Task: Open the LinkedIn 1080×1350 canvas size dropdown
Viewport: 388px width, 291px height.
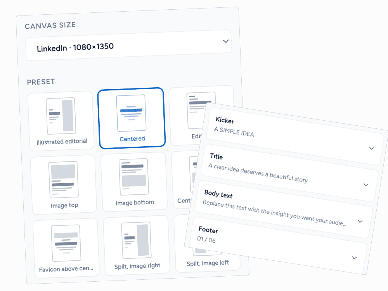Action: 128,45
